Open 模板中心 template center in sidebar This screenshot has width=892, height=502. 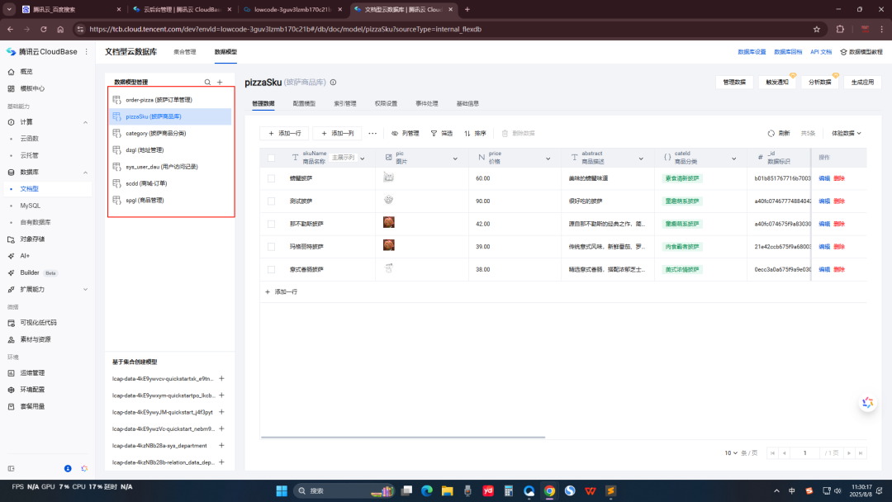coord(32,88)
